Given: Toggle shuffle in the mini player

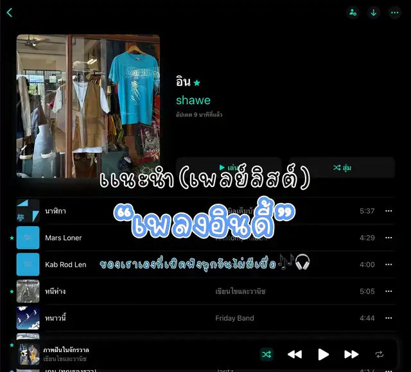Looking at the screenshot, I should (x=267, y=354).
